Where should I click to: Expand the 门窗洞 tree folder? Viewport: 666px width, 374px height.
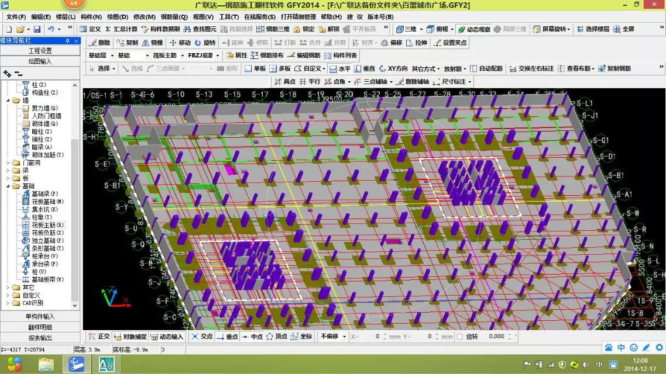pos(8,163)
